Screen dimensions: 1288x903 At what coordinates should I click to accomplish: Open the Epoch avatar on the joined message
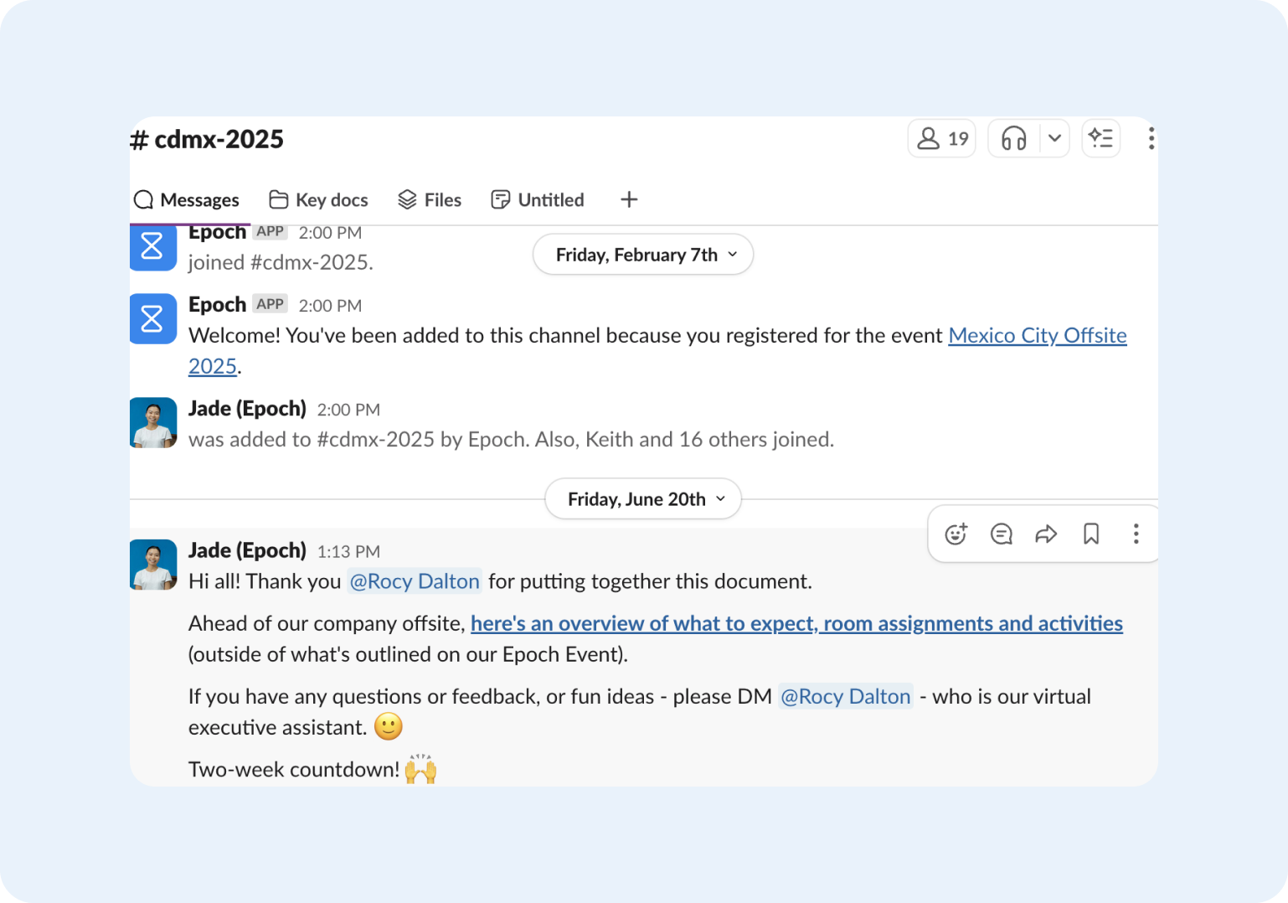pos(153,248)
